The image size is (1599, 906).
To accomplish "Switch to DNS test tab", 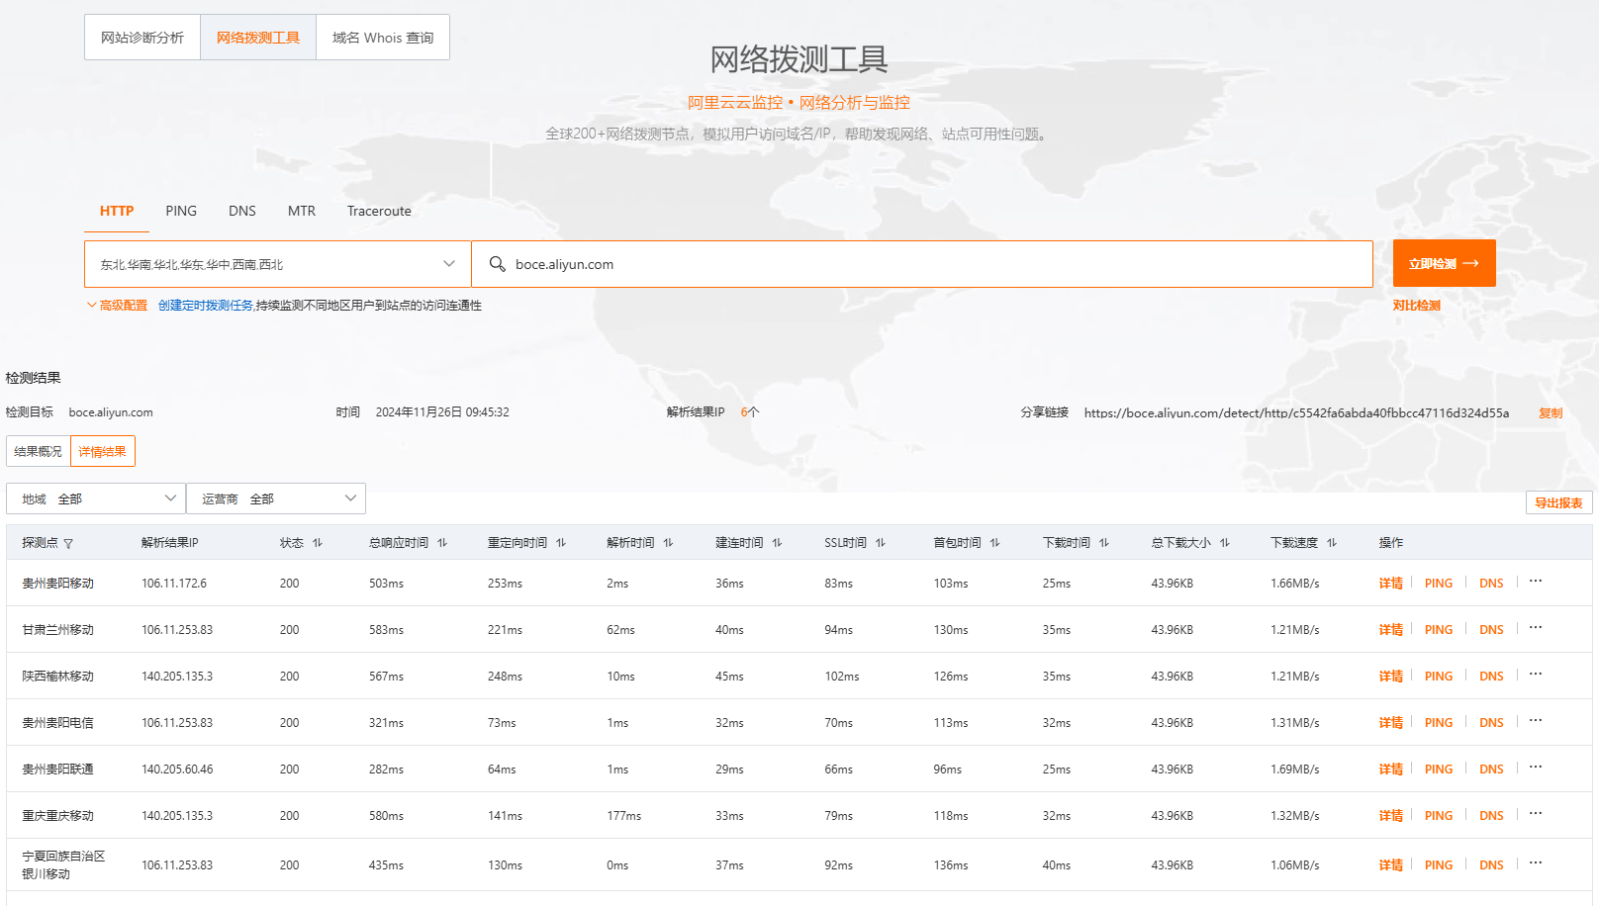I will coord(242,211).
